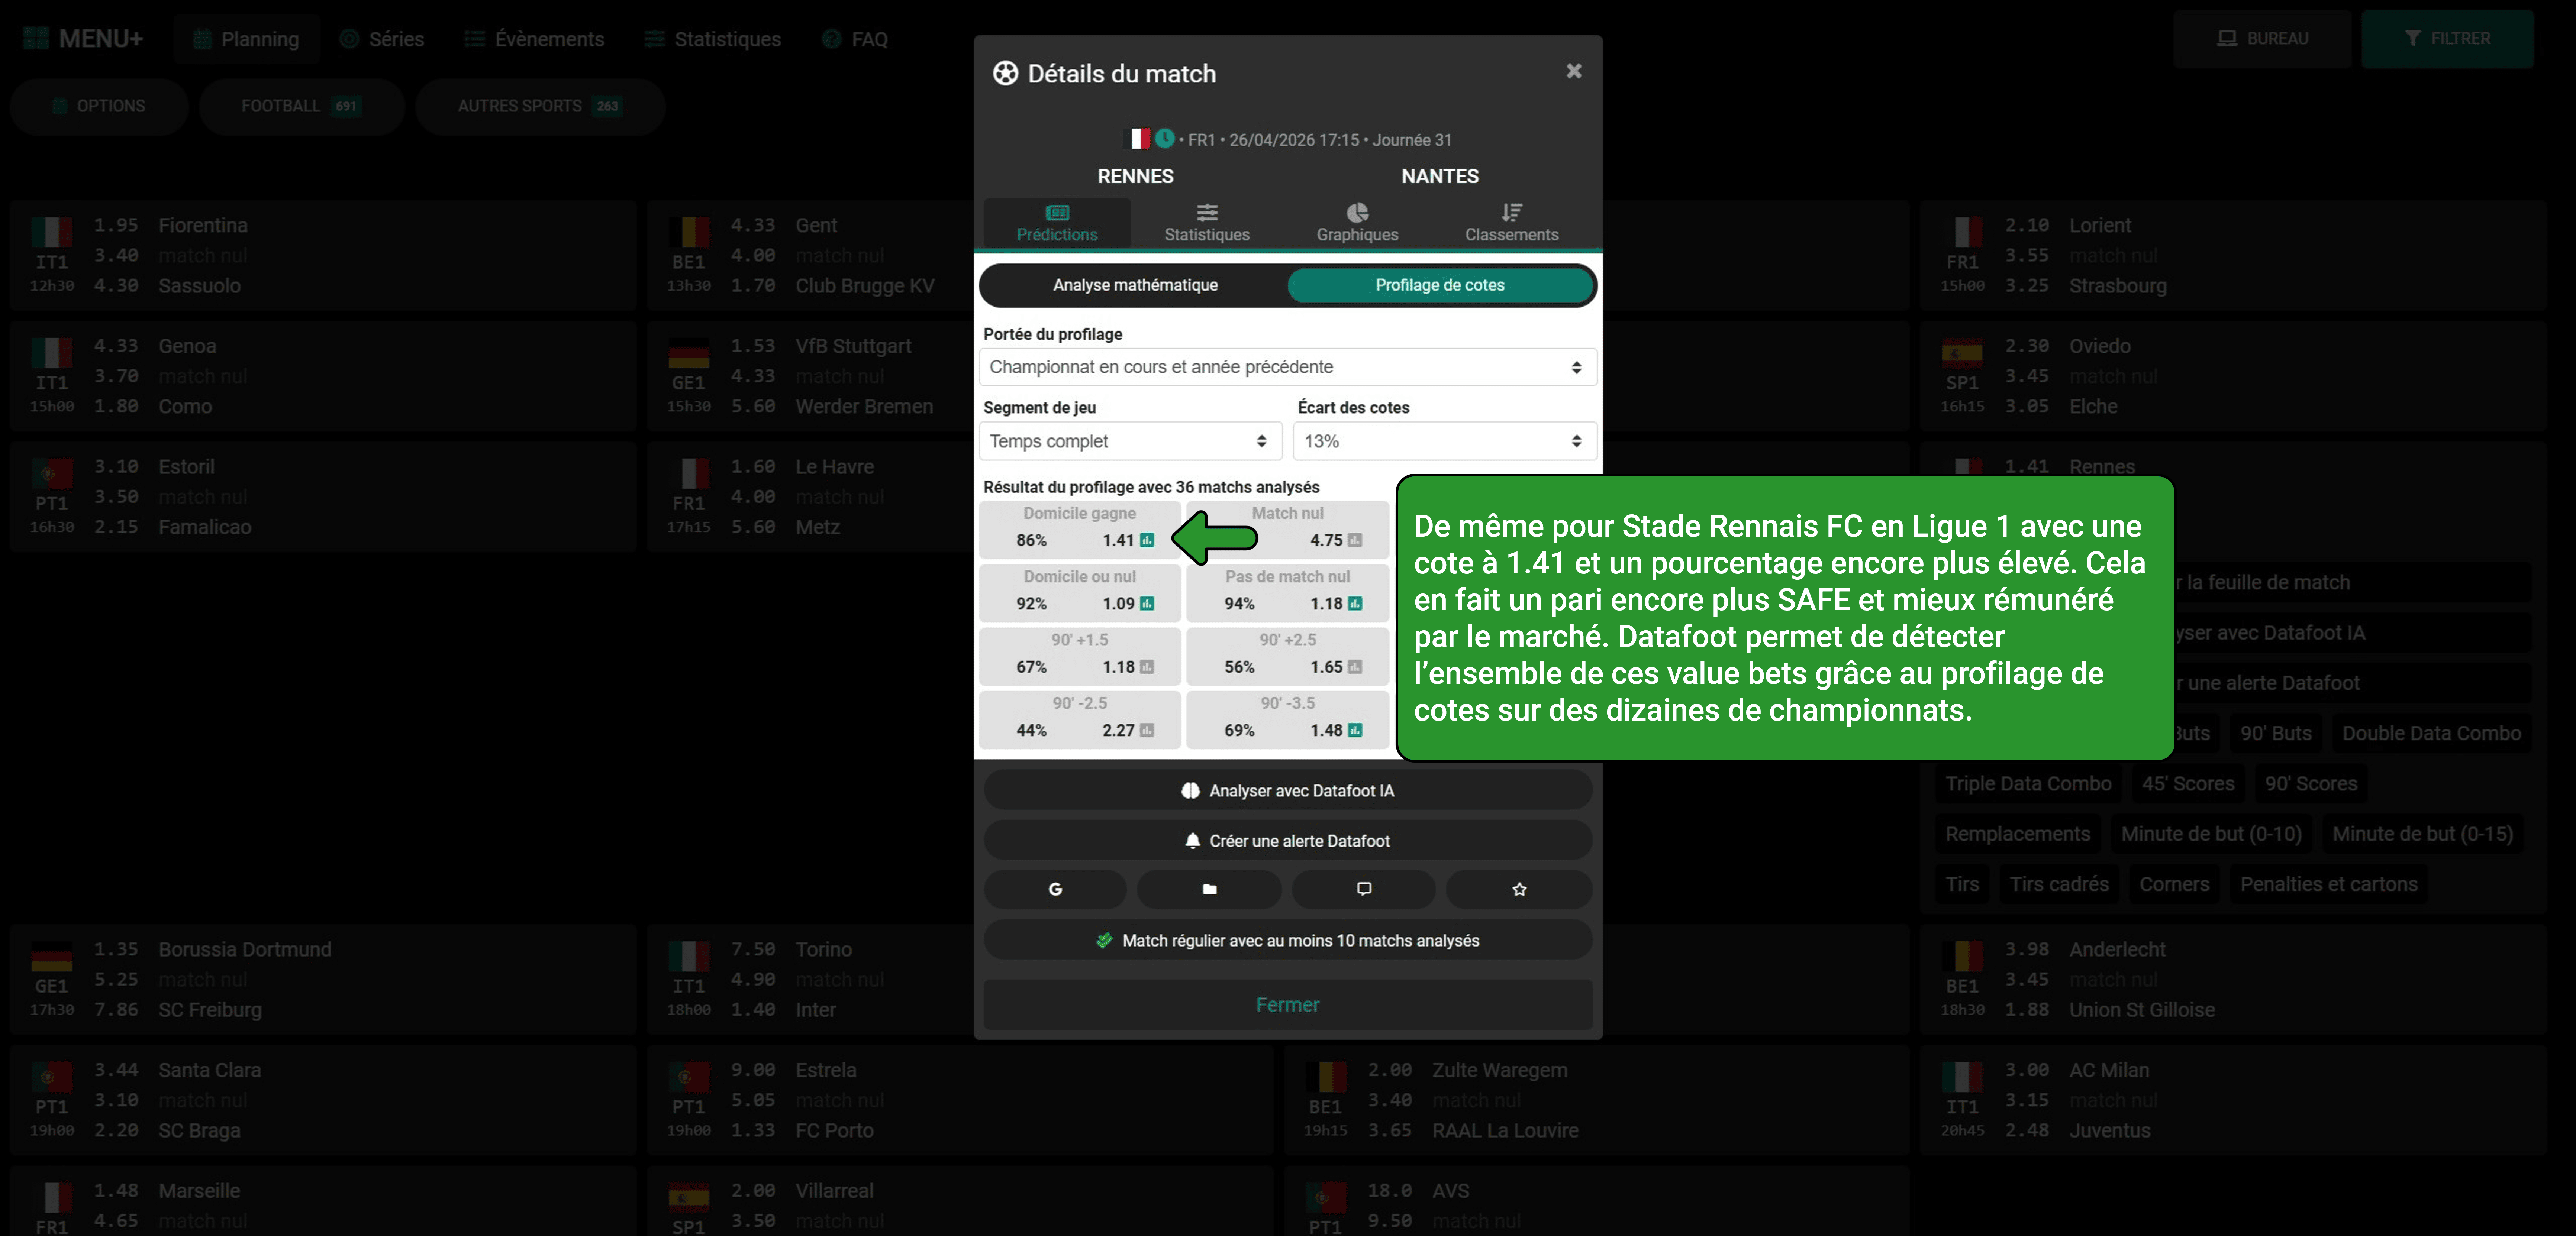Viewport: 2576px width, 1236px height.
Task: Open MENU+ in top bar
Action: click(83, 39)
